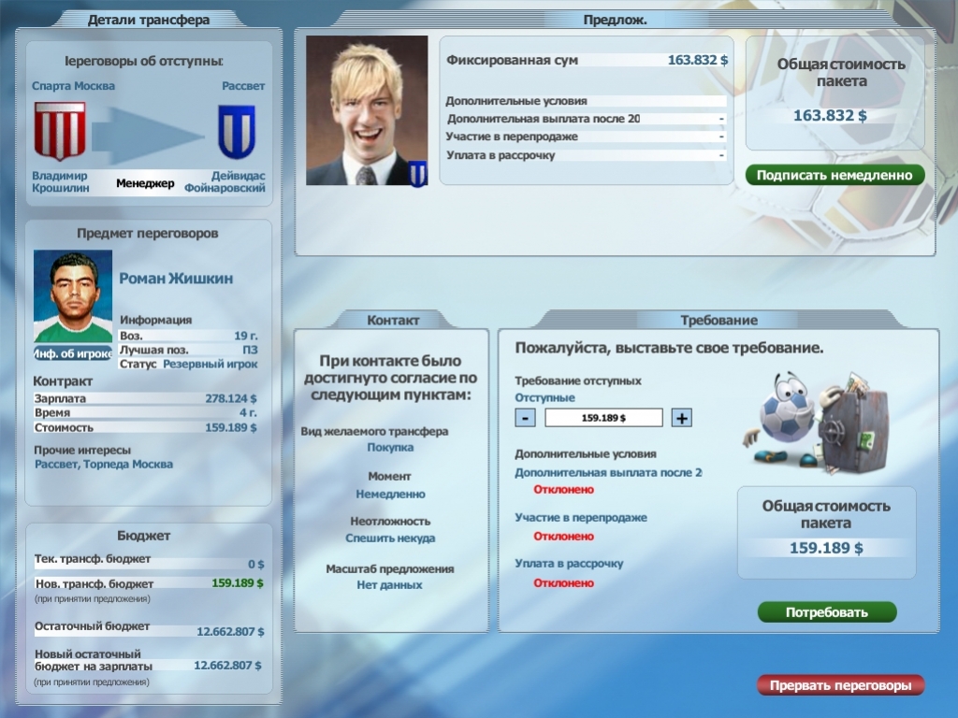This screenshot has height=718, width=958.
Task: Click Уплата в рассрочку in Требование panel
Action: point(569,563)
